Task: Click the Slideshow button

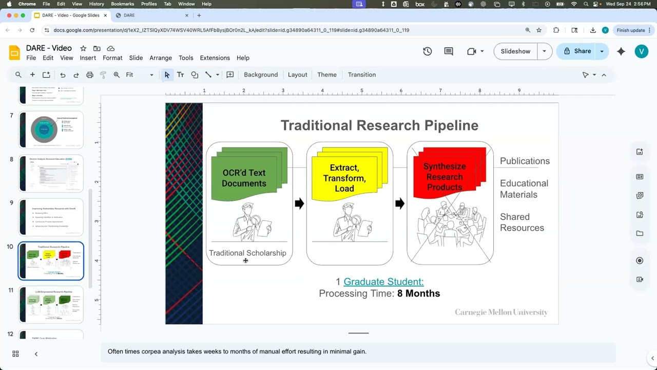Action: pos(515,51)
